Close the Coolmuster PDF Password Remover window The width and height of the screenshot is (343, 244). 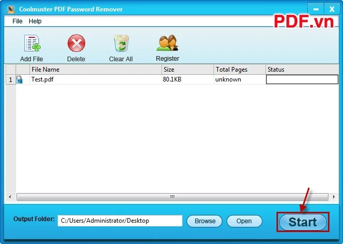point(332,9)
